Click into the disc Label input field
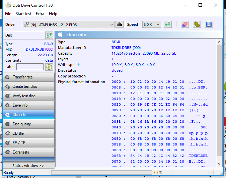The height and width of the screenshot is (178, 226). 30,67
